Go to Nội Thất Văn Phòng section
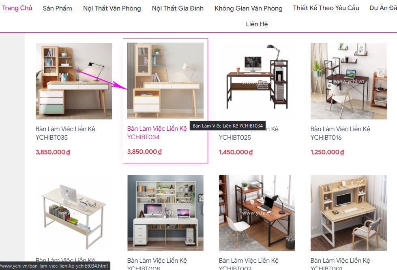 point(112,9)
